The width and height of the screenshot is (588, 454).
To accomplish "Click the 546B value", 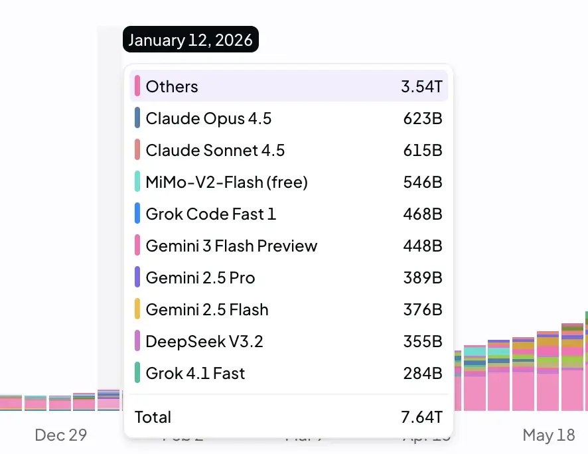I will [423, 183].
